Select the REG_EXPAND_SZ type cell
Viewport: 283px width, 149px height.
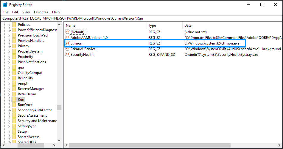click(x=162, y=54)
